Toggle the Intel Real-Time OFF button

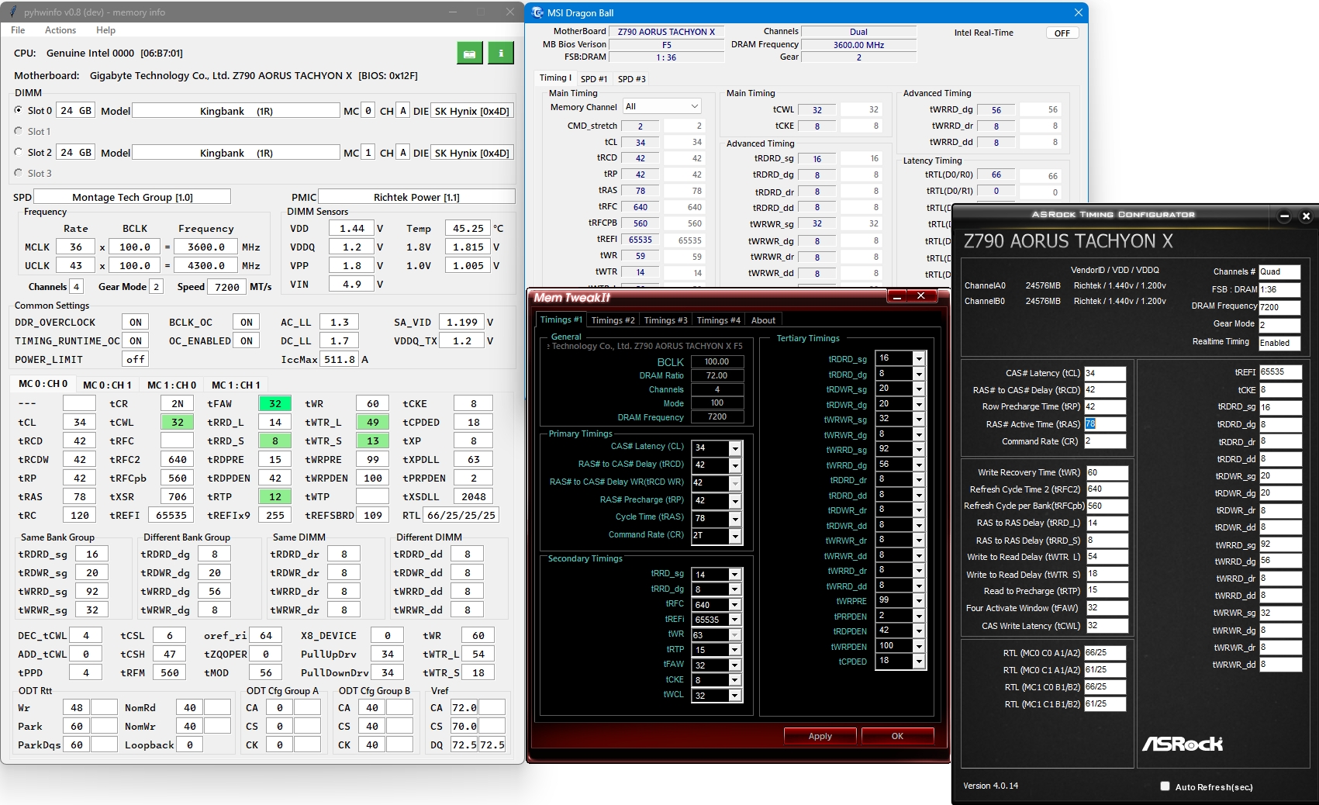(x=1062, y=33)
